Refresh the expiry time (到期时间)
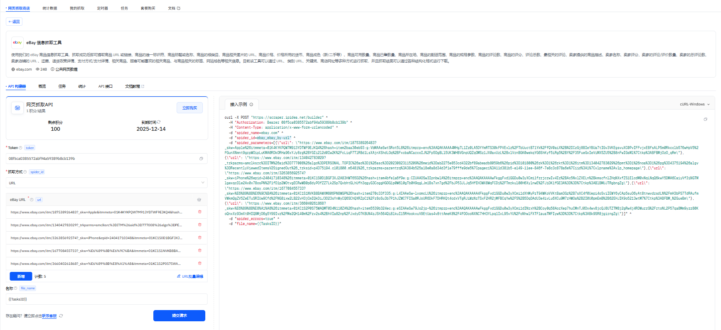The image size is (721, 330). point(159,122)
